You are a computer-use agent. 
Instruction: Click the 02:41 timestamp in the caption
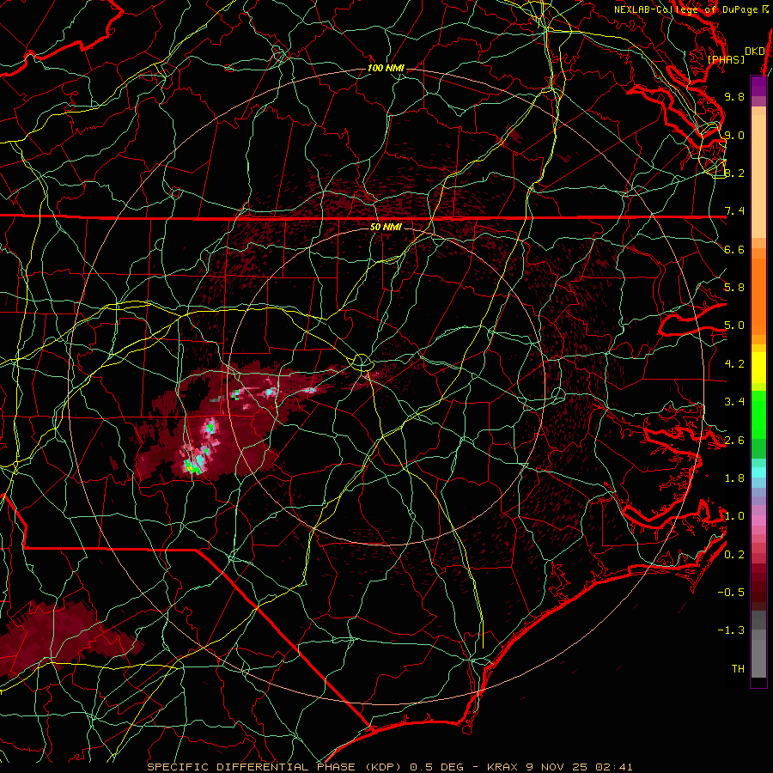pos(614,767)
